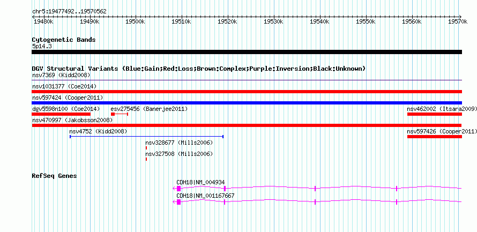The width and height of the screenshot is (477, 232).
Task: Select variant label nsv327508 (Mills2006)
Action: pyautogui.click(x=179, y=154)
